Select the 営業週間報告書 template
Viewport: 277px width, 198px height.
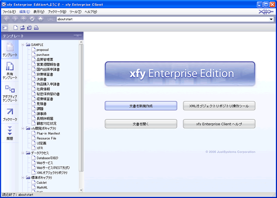coord(48,65)
